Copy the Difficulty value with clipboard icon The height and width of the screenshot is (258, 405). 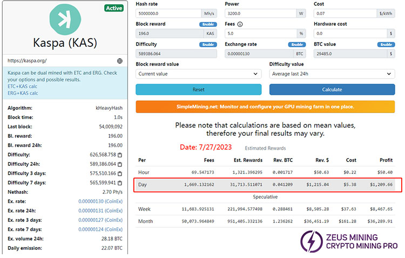(120, 155)
